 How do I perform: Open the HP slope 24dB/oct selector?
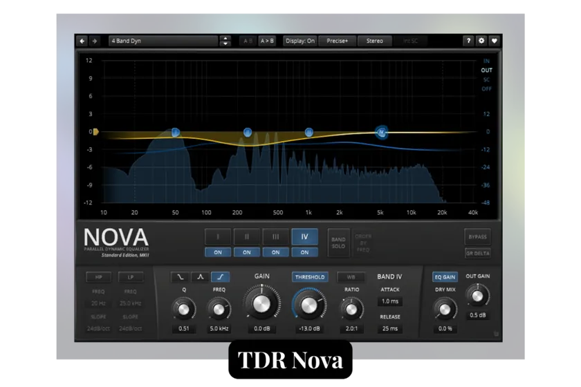coord(98,328)
